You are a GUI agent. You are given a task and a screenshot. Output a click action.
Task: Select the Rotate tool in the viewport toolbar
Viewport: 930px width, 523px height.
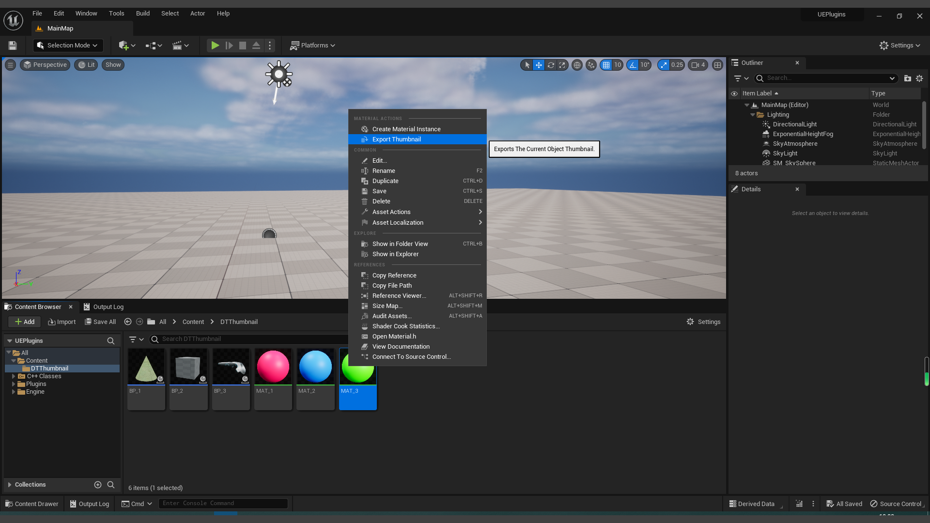coord(551,64)
